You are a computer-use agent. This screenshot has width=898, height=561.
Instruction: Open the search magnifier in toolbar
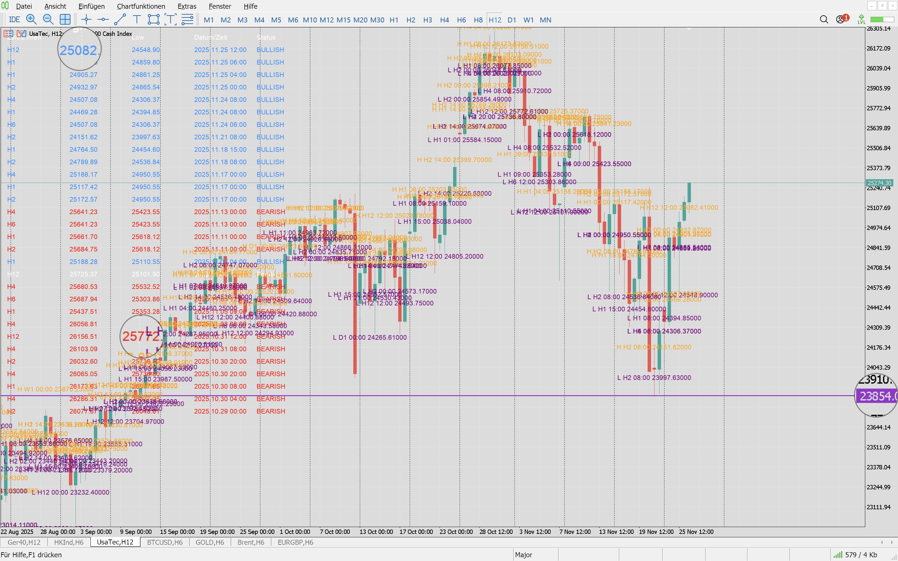tap(824, 20)
